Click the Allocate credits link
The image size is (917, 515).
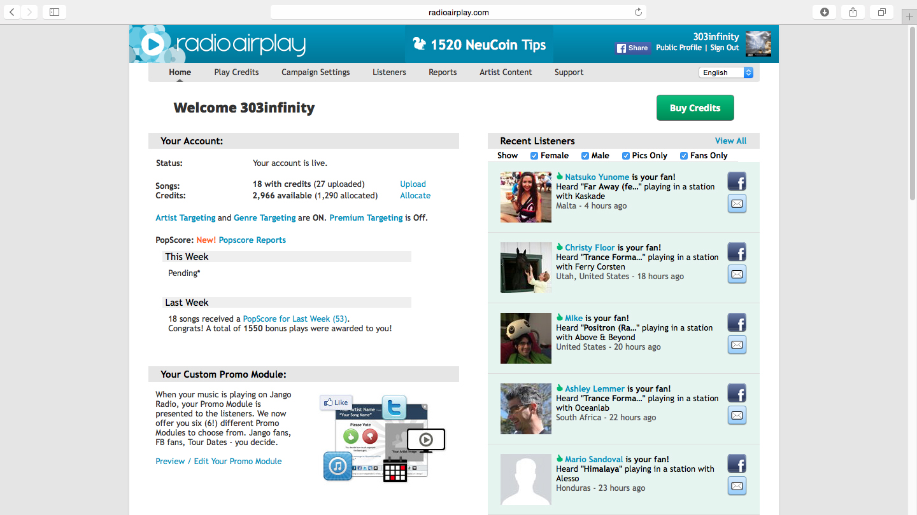point(415,195)
